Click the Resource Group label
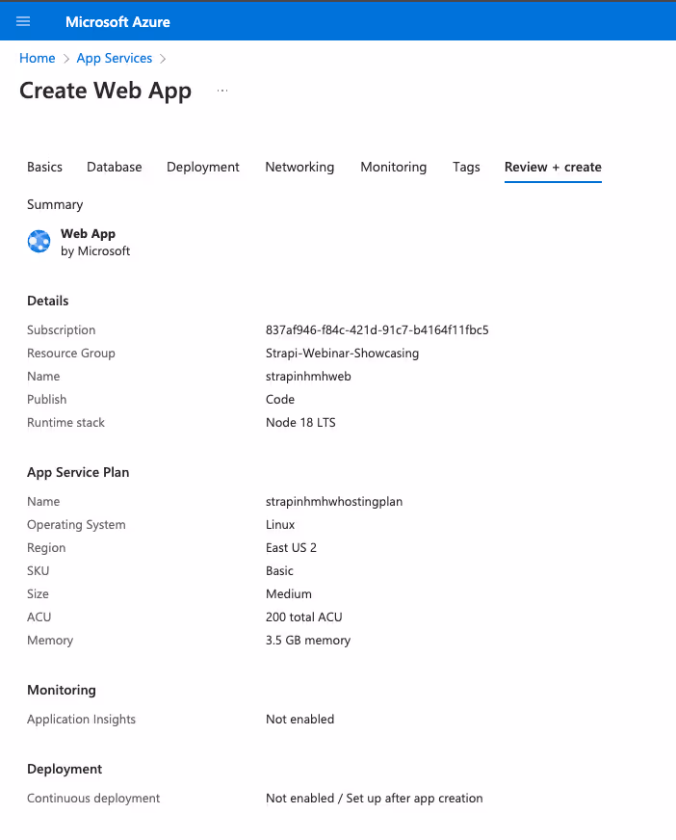 click(x=71, y=353)
